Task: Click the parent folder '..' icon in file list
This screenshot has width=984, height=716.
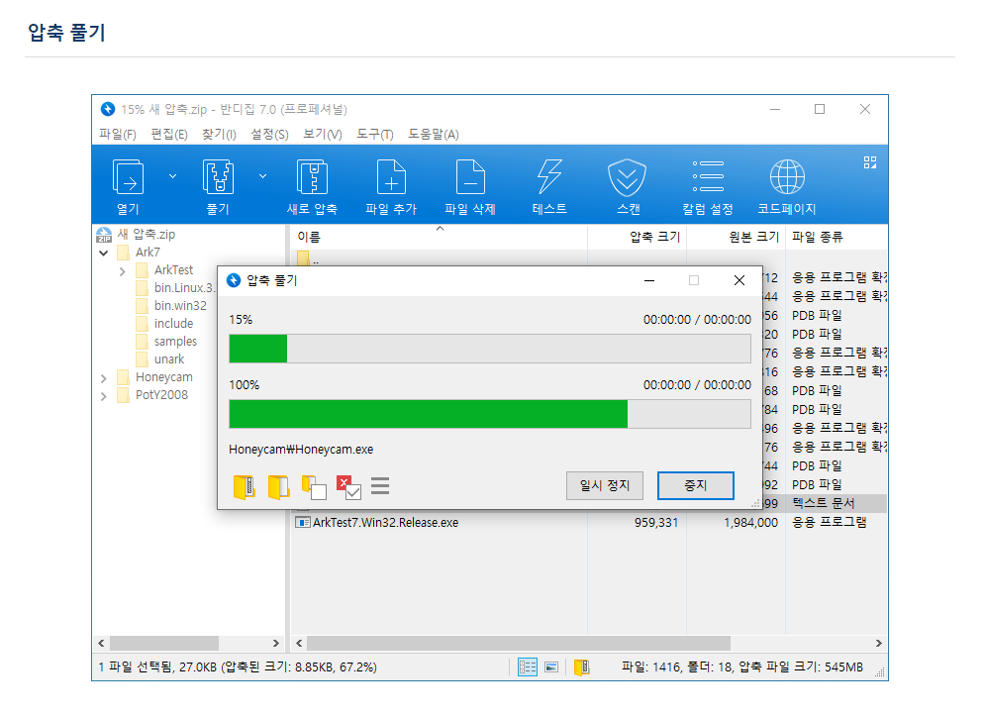Action: pos(303,257)
